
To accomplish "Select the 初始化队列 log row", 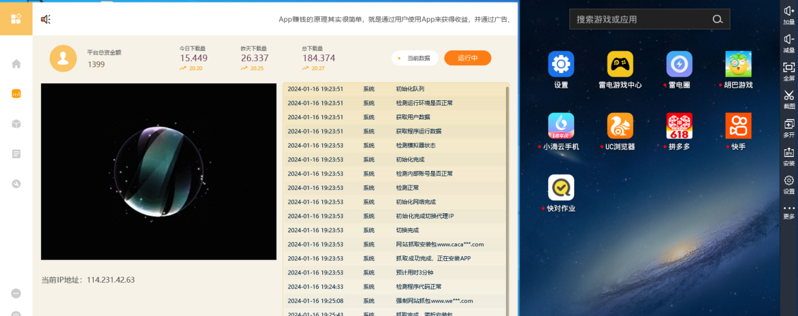I will [x=394, y=89].
